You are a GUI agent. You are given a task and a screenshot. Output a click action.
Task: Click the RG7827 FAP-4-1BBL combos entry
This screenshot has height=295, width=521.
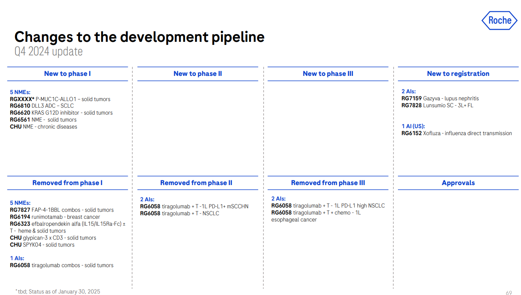click(62, 210)
